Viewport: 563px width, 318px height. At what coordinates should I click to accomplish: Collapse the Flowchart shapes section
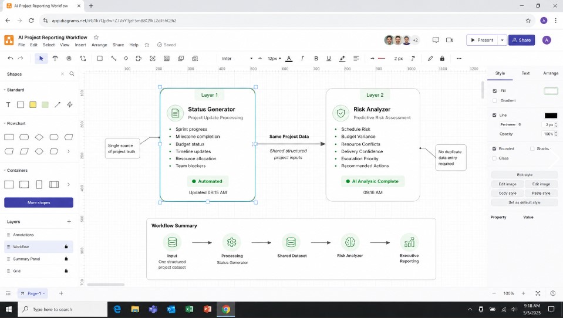pyautogui.click(x=5, y=123)
